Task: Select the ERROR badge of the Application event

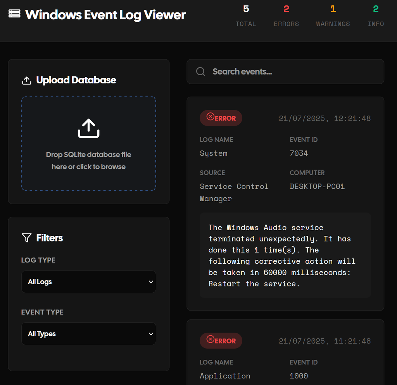Action: (221, 341)
